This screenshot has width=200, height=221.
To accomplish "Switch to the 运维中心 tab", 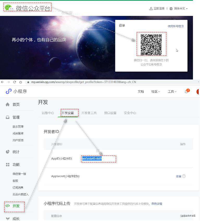I will [48, 113].
